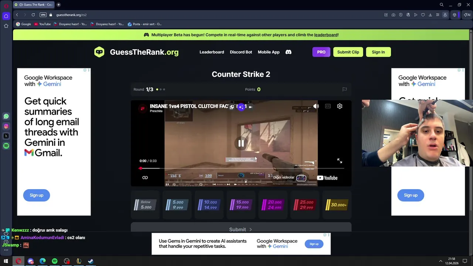
Task: Open the Google bookmark
Action: pos(23,24)
